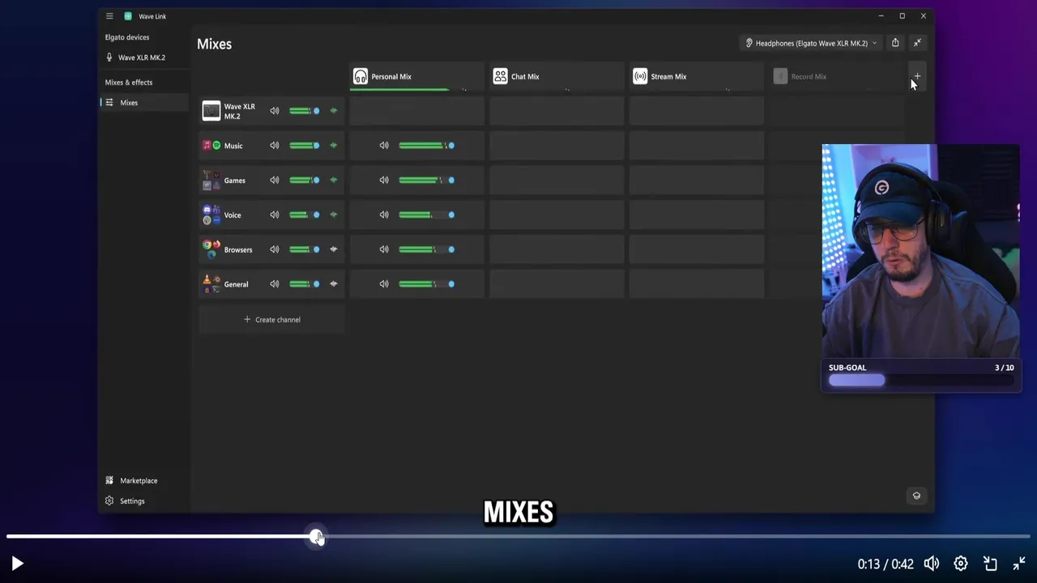
Task: Mute the Games channel master volume
Action: click(275, 180)
